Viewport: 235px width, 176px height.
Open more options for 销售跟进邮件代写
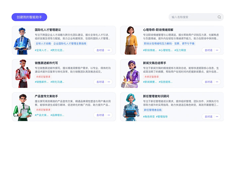click(x=109, y=82)
